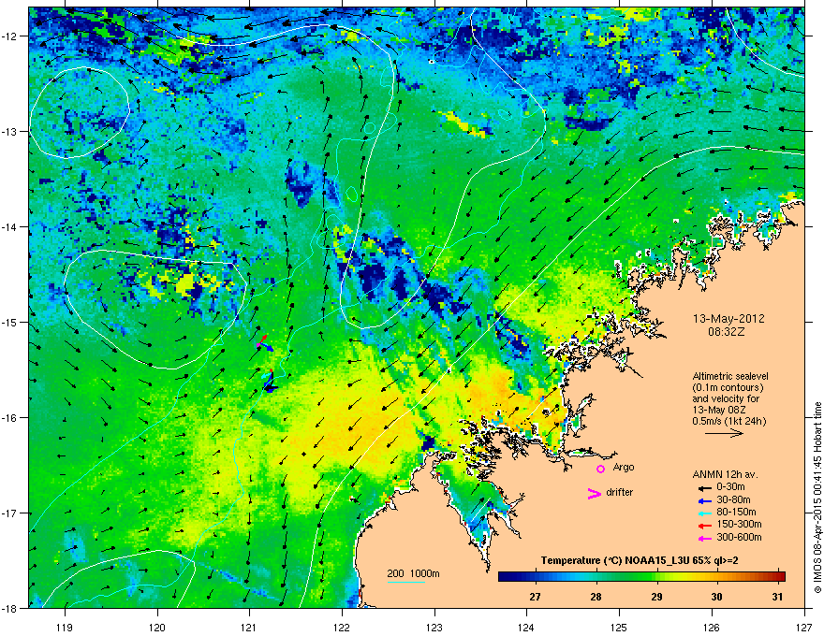Image resolution: width=824 pixels, height=636 pixels.
Task: Click the cyan 80-150m arrow in ANMN legend
Action: pyautogui.click(x=704, y=513)
